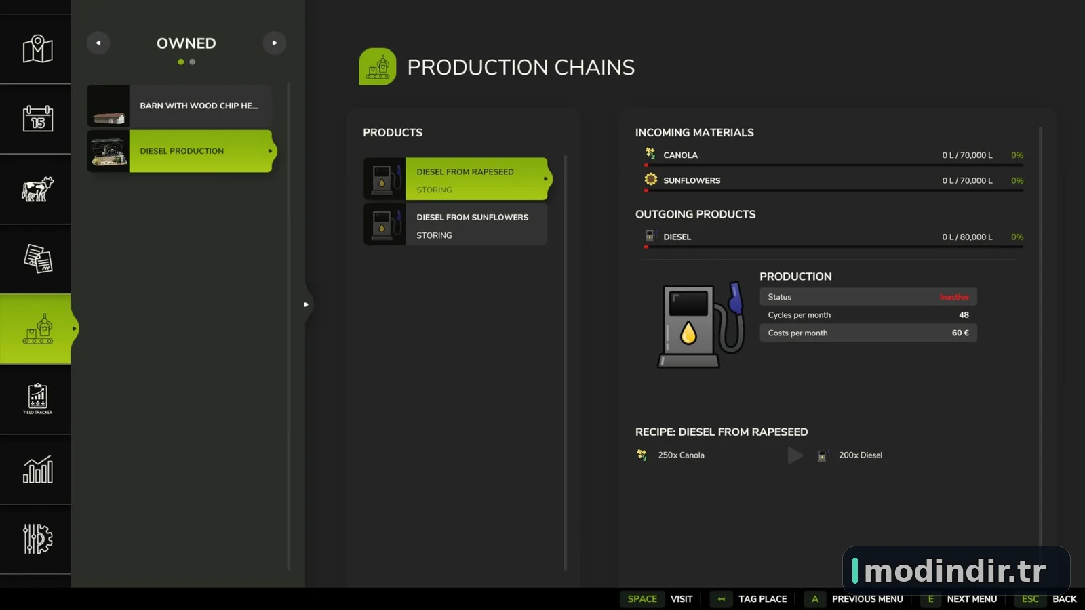Click the Products list scrollbar

(566, 363)
